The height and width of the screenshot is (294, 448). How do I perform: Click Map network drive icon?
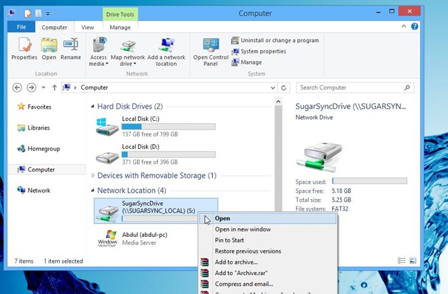(128, 49)
